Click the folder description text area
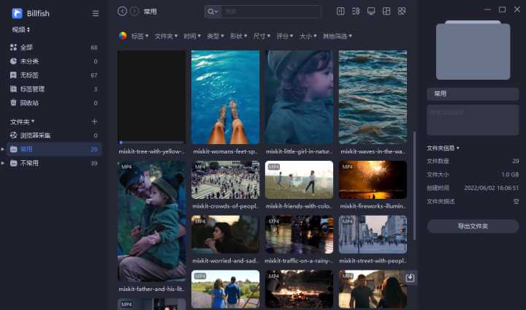Screen dimensions: 526x310 473,120
